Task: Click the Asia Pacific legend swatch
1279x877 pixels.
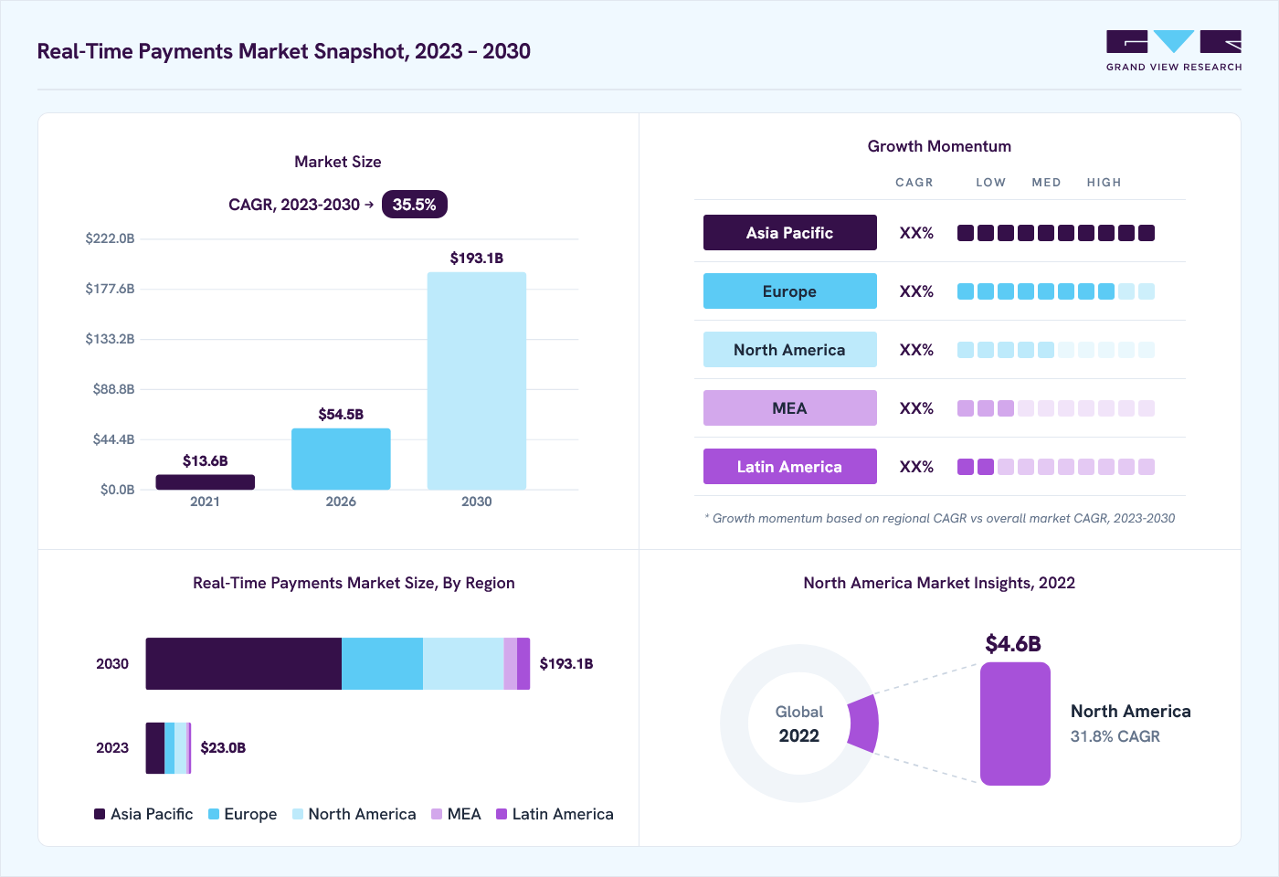Action: [x=100, y=814]
